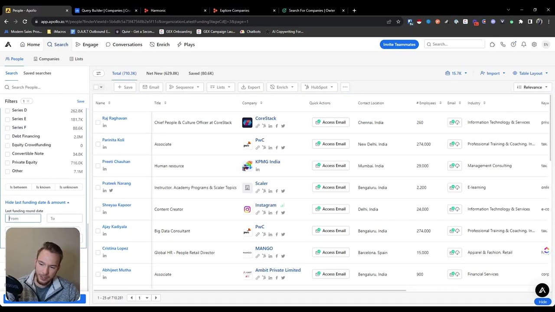Open the Enrich dropdown in toolbar
555x312 pixels.
coord(282,87)
